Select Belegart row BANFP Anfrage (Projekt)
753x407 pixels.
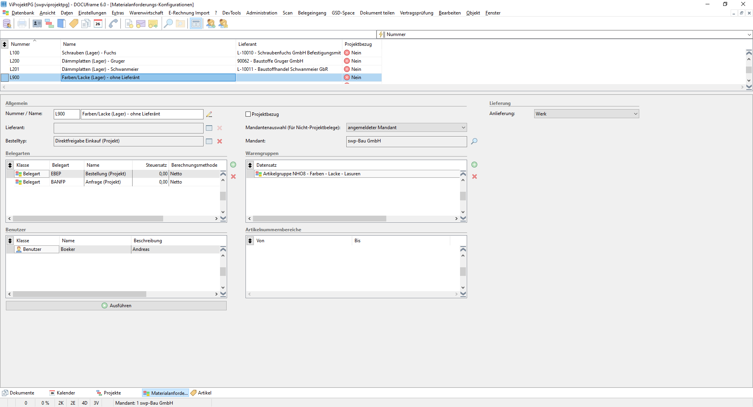click(113, 182)
